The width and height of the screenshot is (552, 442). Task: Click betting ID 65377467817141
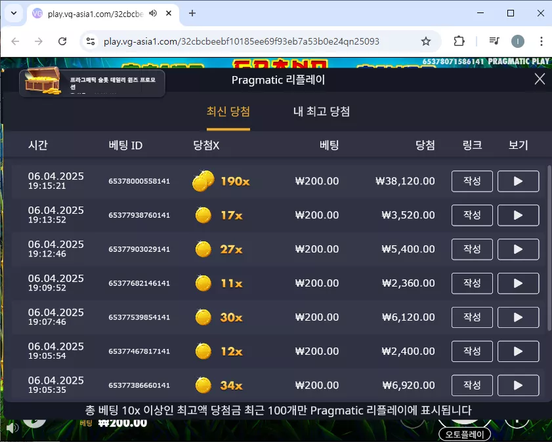coord(139,352)
